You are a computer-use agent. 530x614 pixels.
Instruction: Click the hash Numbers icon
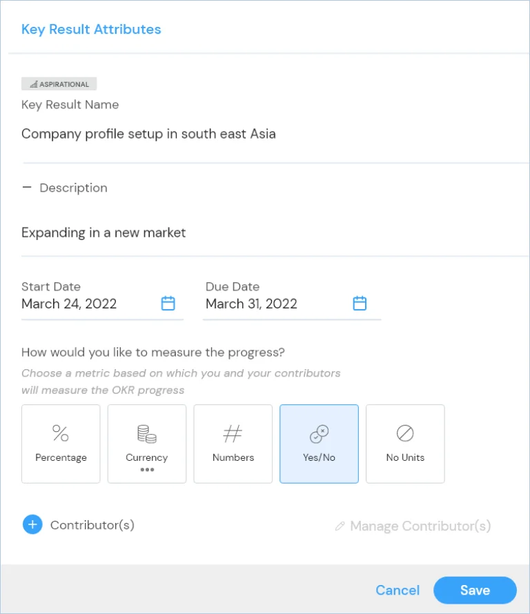pyautogui.click(x=233, y=433)
